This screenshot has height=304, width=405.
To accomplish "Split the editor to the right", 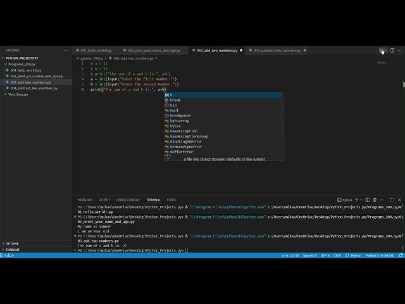I will (392, 51).
